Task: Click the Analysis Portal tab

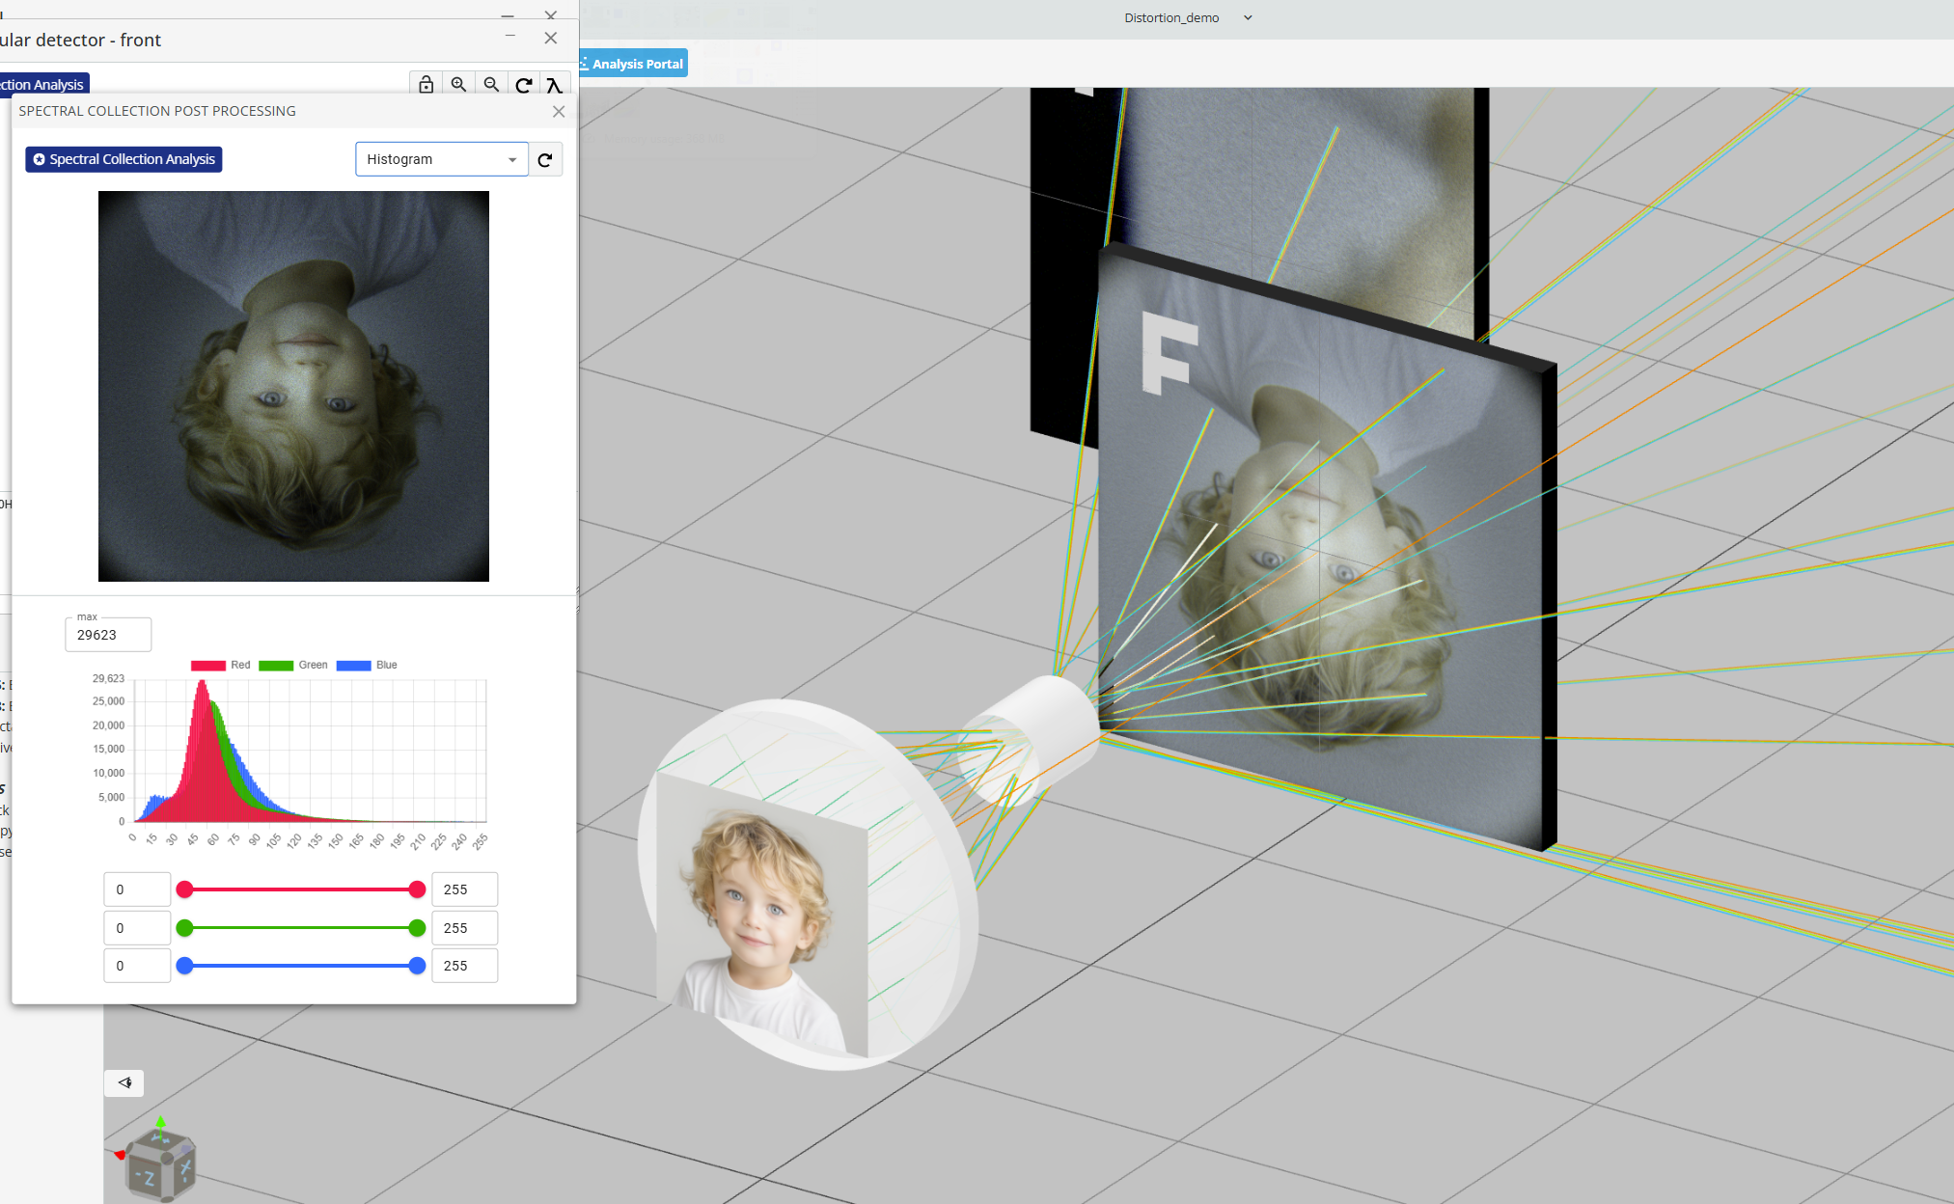Action: (633, 64)
